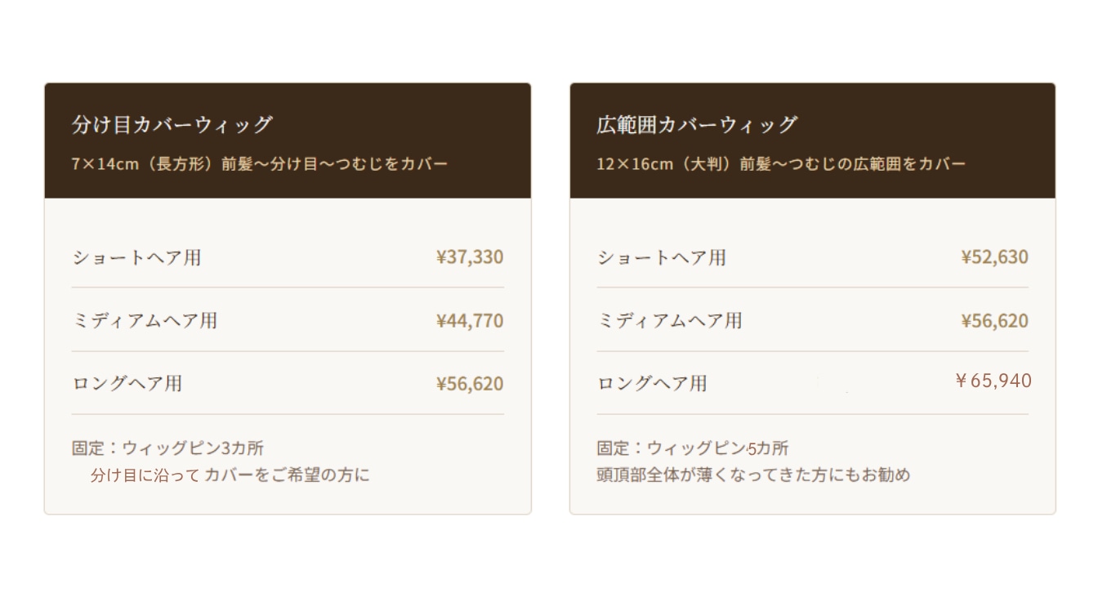Click the ウィッグピン5カ所 fixing note
The height and width of the screenshot is (602, 1116).
point(693,448)
